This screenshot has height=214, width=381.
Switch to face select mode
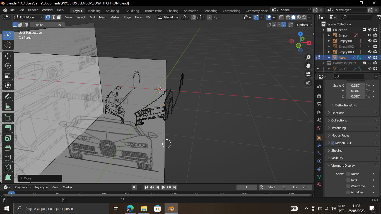59,17
